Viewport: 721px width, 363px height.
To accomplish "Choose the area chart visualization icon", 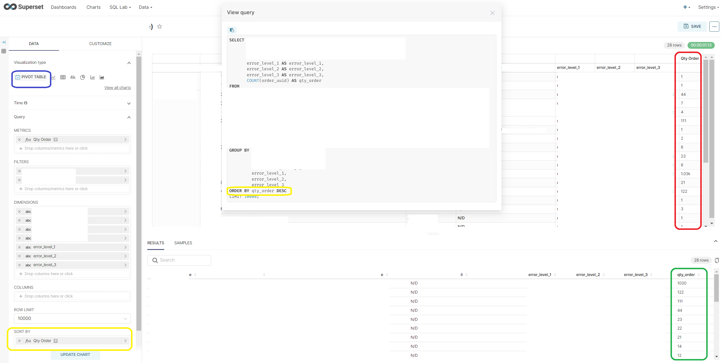I will click(102, 77).
